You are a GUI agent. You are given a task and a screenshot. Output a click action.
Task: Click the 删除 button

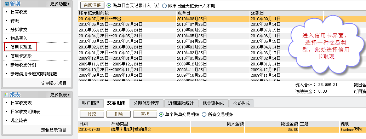pyautogui.click(x=119, y=114)
